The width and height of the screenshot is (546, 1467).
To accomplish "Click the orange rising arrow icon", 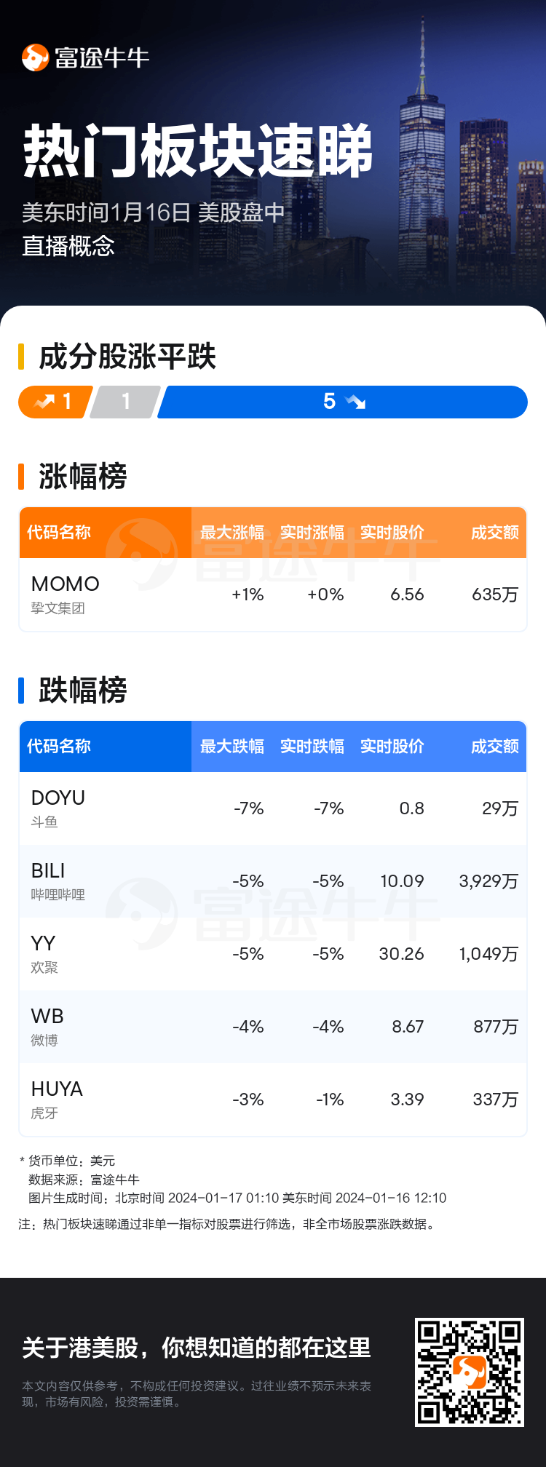I will coord(45,402).
